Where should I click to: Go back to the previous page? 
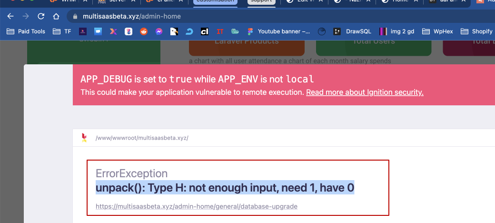[10, 16]
